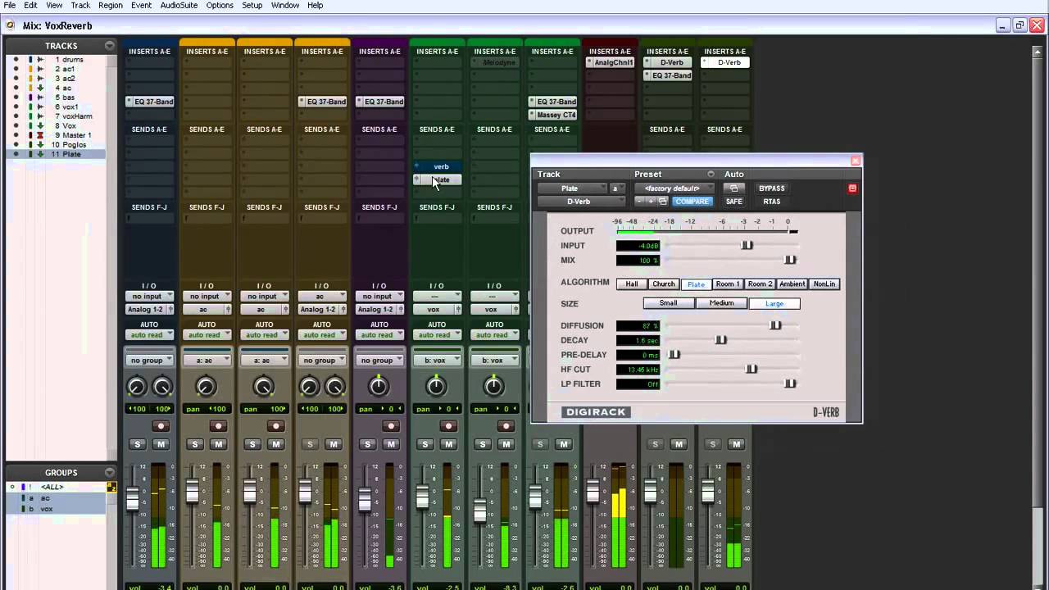Viewport: 1049px width, 590px height.
Task: Mute the Plate channel strip
Action: coord(735,444)
